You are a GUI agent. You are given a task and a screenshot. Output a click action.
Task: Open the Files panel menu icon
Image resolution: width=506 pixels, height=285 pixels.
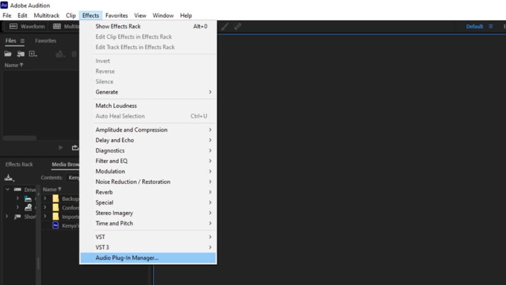pyautogui.click(x=22, y=41)
